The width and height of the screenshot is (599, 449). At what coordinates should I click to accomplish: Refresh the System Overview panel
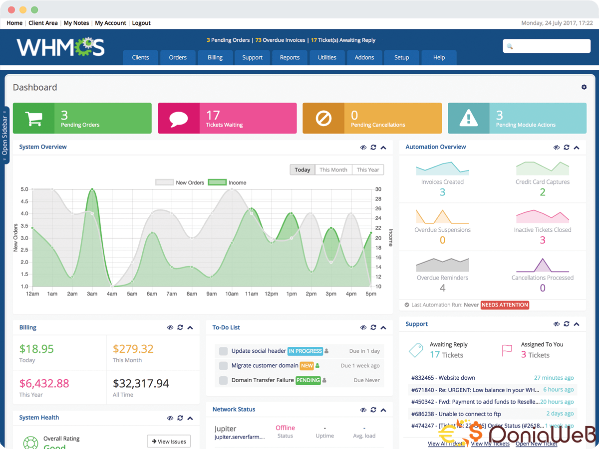[x=373, y=148]
